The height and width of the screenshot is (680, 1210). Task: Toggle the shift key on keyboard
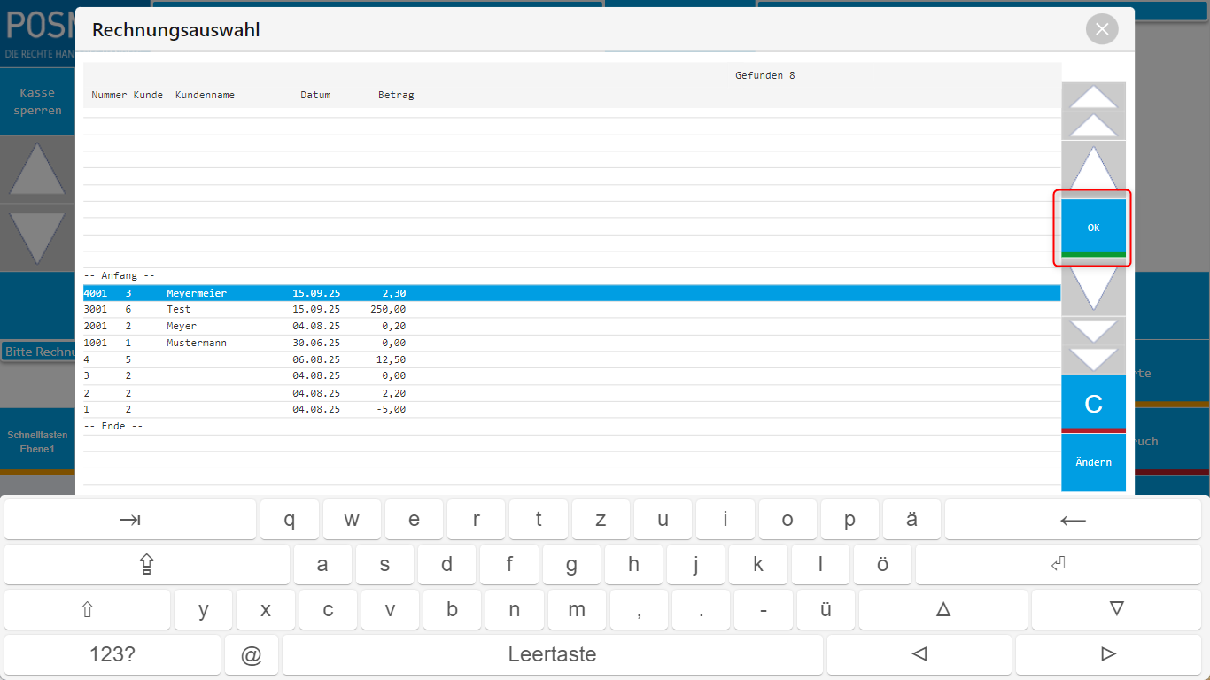pyautogui.click(x=87, y=609)
